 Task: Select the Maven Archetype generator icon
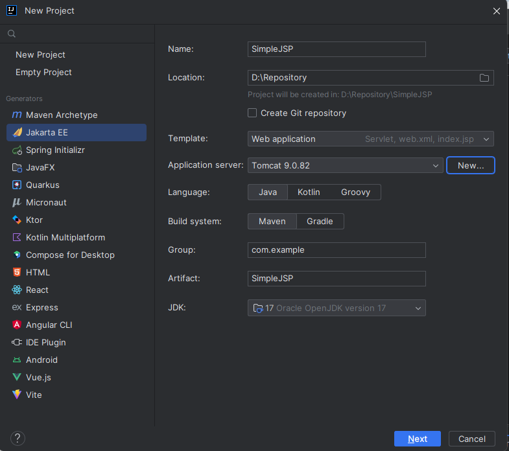(17, 115)
